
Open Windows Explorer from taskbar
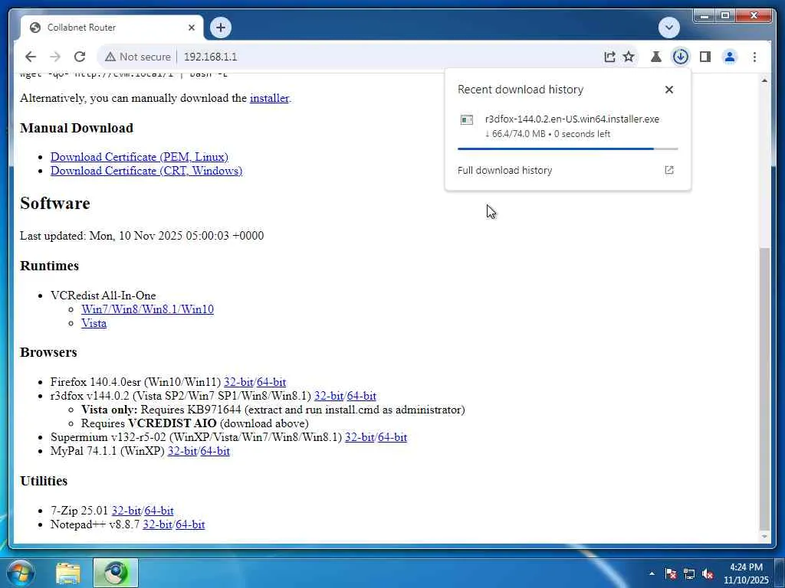pos(68,573)
